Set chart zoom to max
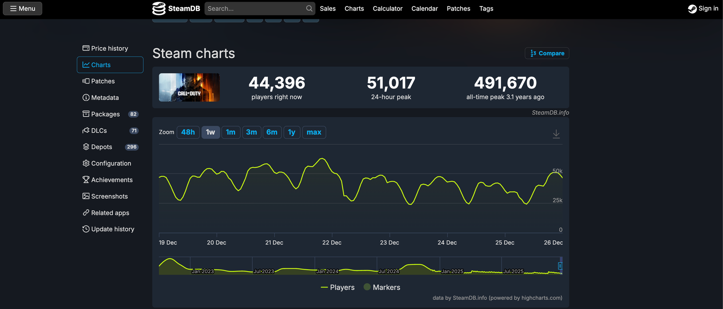 point(314,132)
